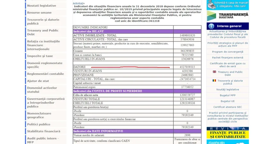Click Numar mediu de salariati label
256x144 pixels.
(x=89, y=135)
